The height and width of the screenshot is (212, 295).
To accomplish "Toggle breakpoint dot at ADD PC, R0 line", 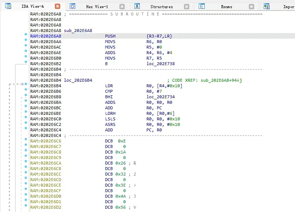I will click(25, 128).
